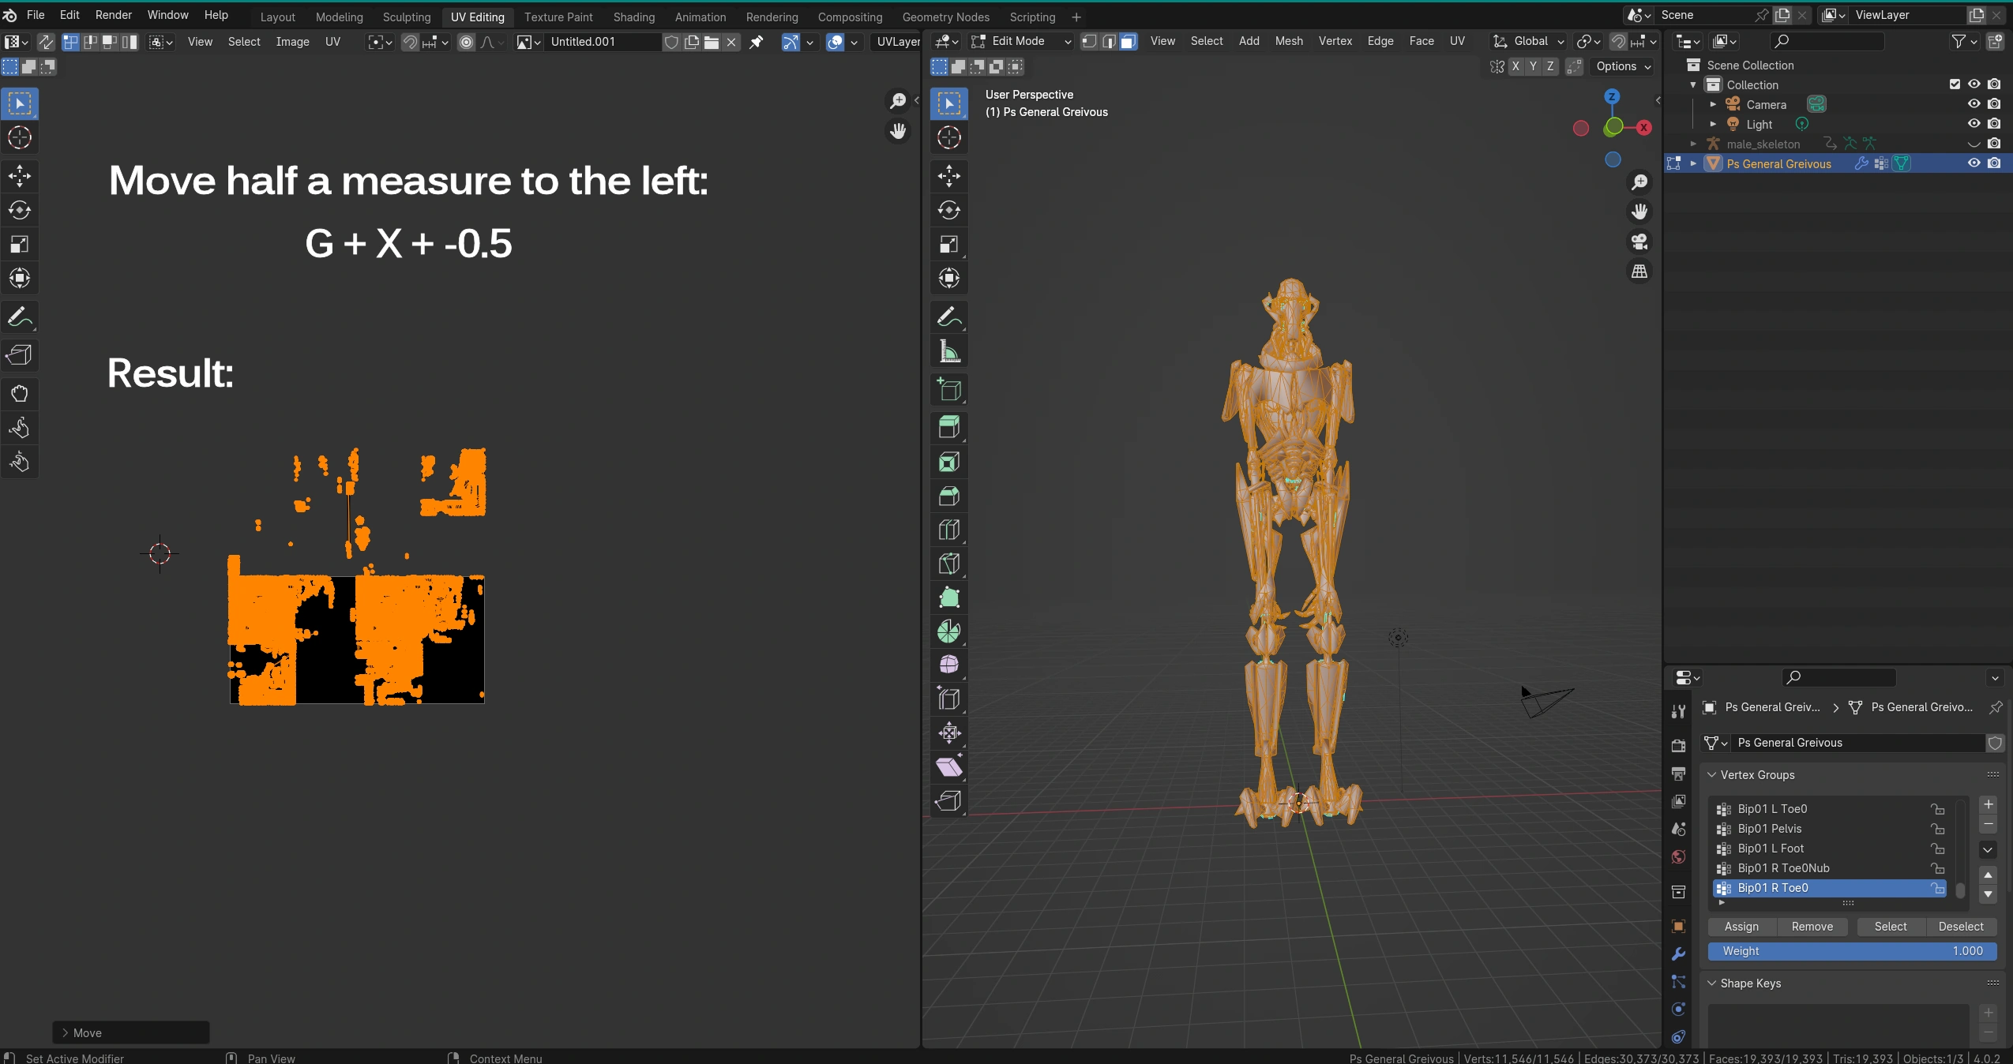Adjust the Weight slider

(x=1851, y=951)
